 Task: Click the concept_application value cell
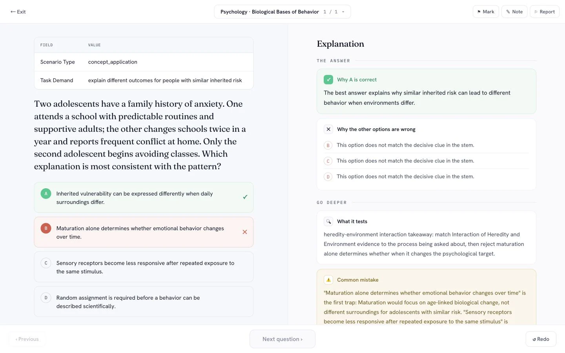113,62
